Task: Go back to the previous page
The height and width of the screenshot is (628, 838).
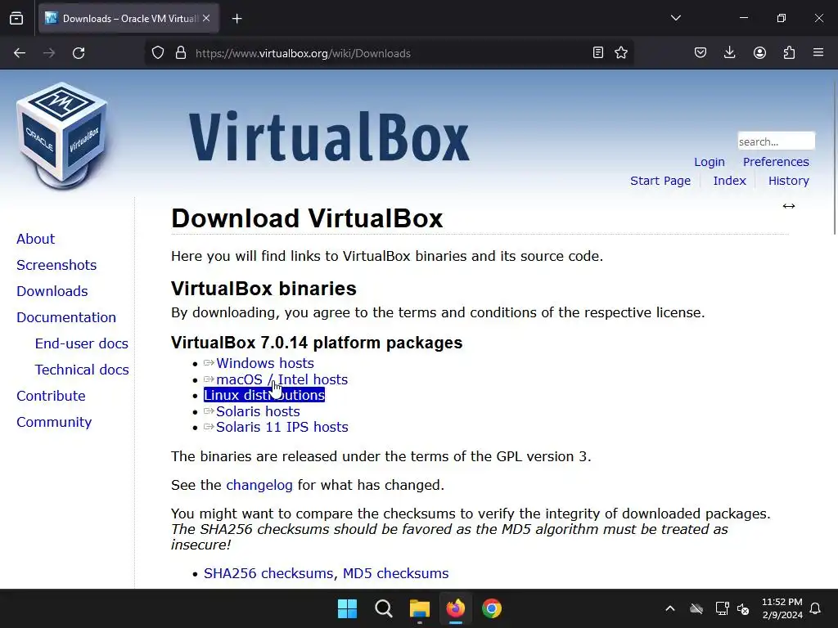Action: [20, 53]
